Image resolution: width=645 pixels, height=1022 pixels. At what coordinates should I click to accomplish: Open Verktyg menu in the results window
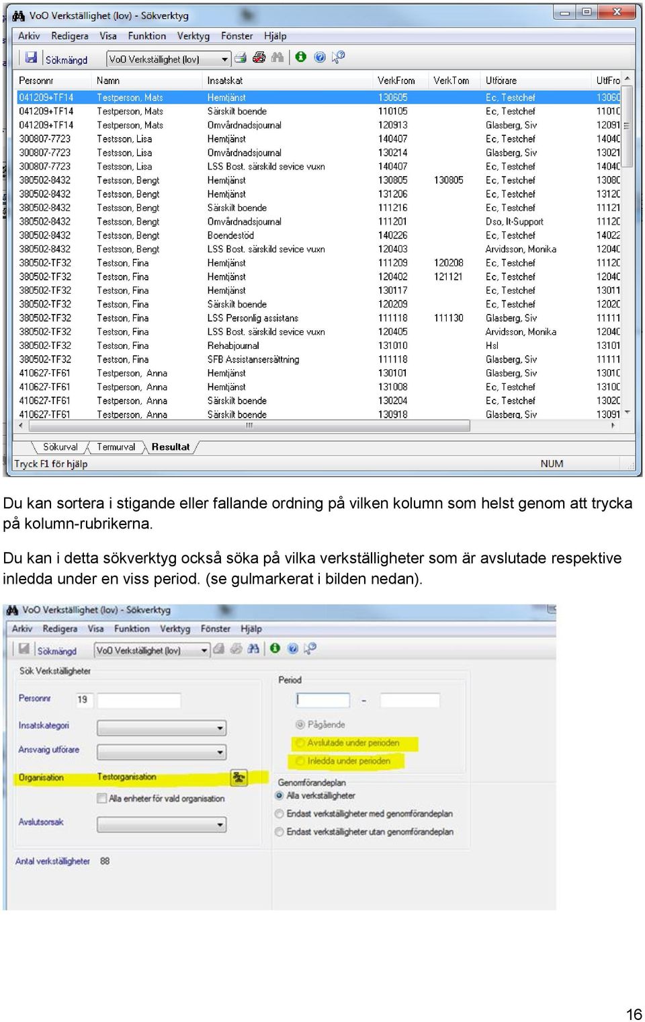pyautogui.click(x=193, y=36)
